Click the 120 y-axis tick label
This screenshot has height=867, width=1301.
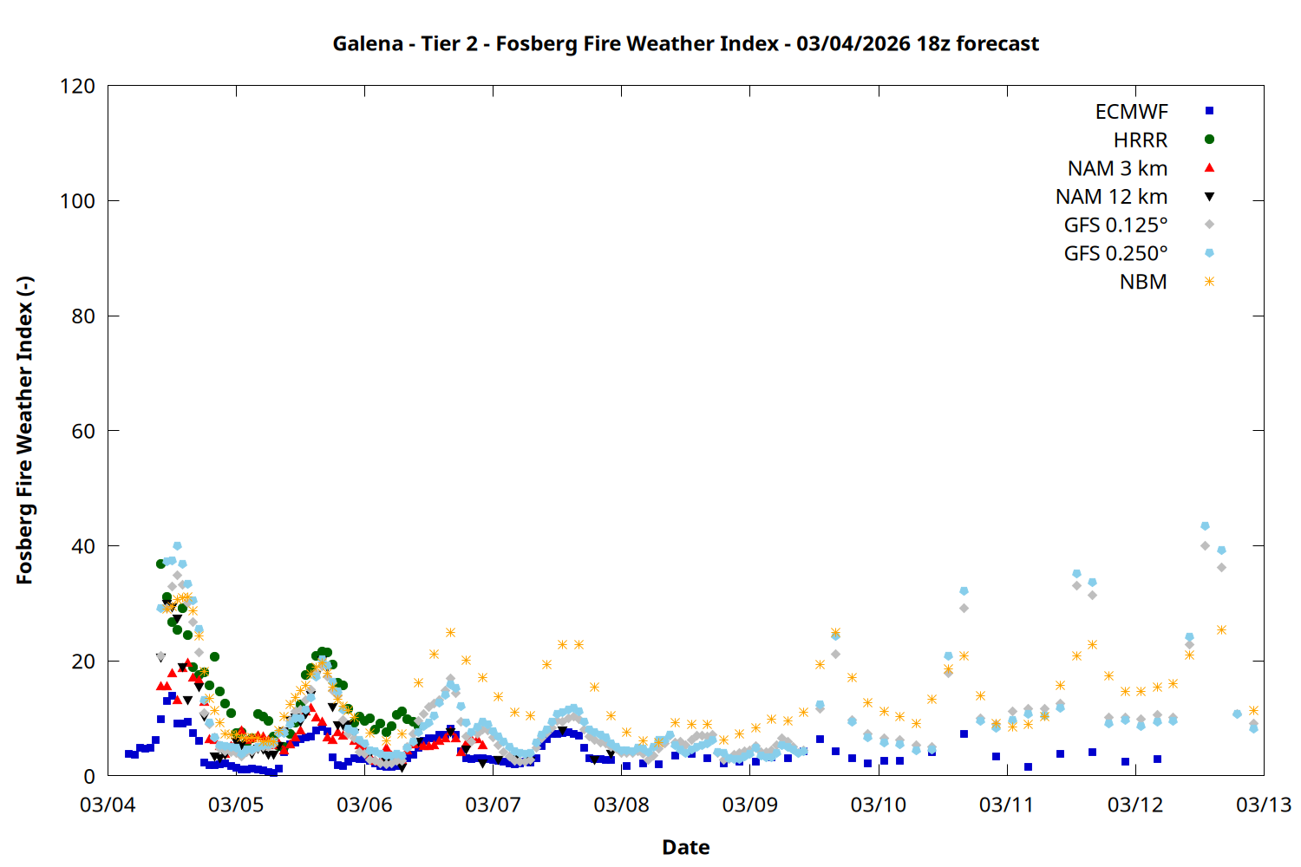[78, 86]
